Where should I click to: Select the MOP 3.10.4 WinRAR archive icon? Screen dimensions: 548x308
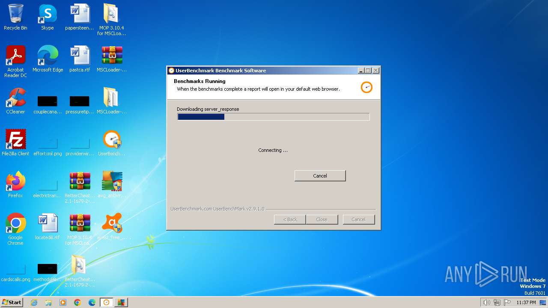click(80, 229)
